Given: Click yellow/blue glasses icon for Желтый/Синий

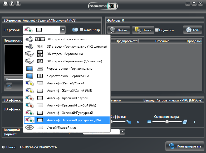Looking at the screenshot, I should click(x=30, y=83).
